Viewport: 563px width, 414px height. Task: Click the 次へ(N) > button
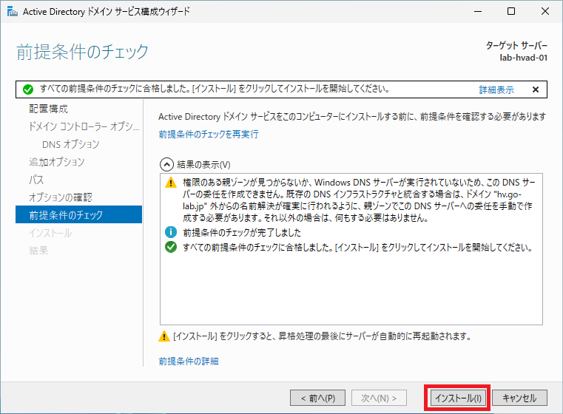(x=379, y=398)
